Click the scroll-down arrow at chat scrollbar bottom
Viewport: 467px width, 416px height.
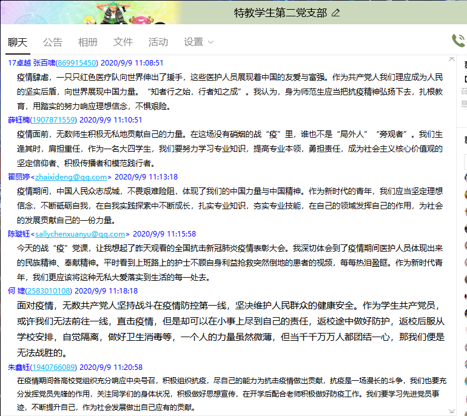click(x=451, y=411)
